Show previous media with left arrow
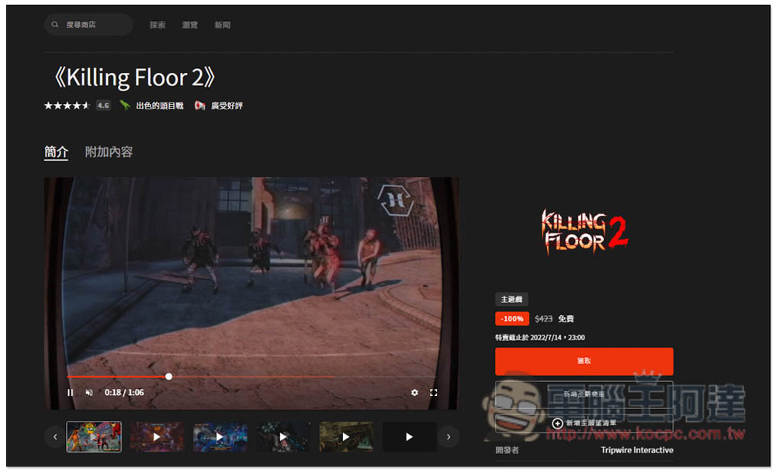This screenshot has width=776, height=472. tap(55, 437)
